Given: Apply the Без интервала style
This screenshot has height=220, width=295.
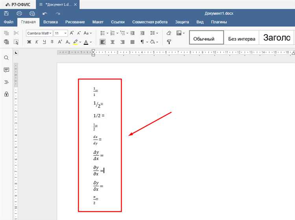Looking at the screenshot, I should tap(242, 39).
